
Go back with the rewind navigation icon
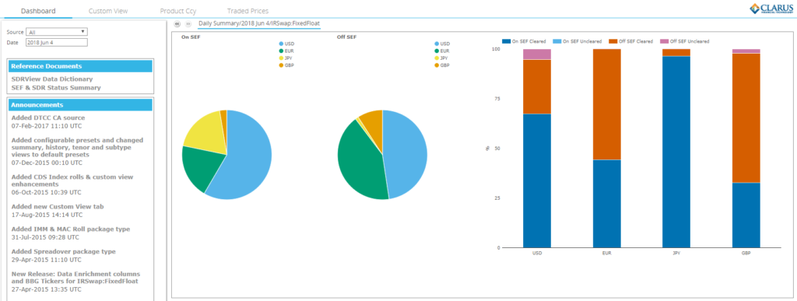tap(177, 24)
